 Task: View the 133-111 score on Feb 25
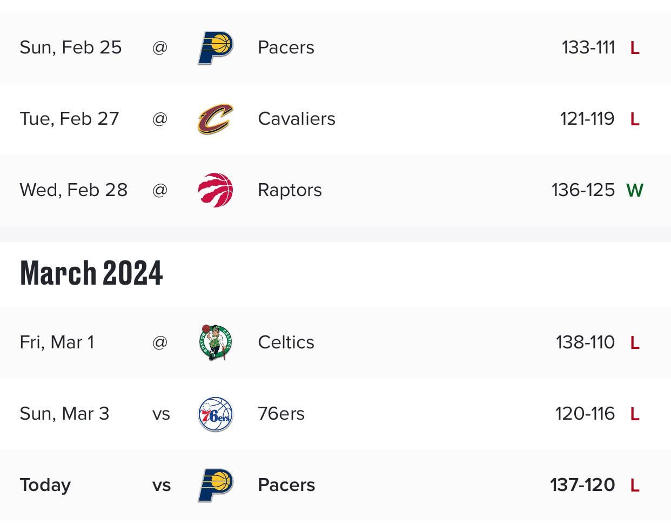click(x=588, y=48)
